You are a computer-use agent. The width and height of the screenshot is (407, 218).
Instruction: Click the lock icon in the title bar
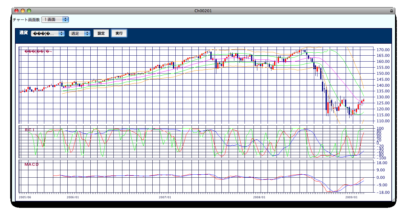point(391,11)
